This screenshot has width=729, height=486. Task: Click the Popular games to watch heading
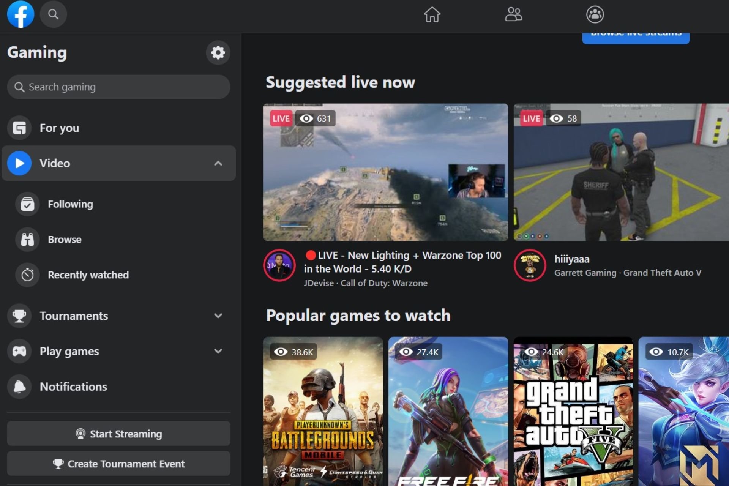click(358, 316)
